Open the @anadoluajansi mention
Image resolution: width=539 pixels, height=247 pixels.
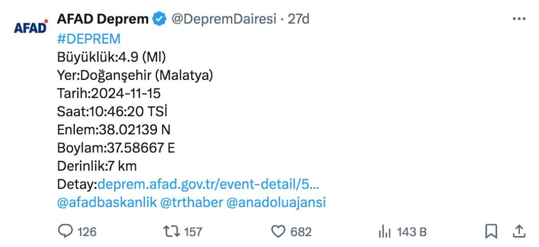[276, 203]
